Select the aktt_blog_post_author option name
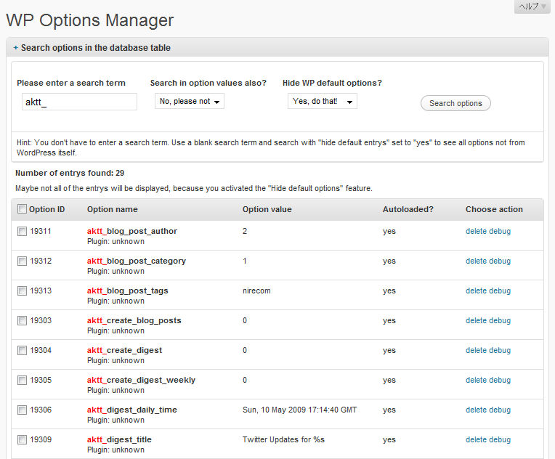The height and width of the screenshot is (459, 555). point(132,231)
